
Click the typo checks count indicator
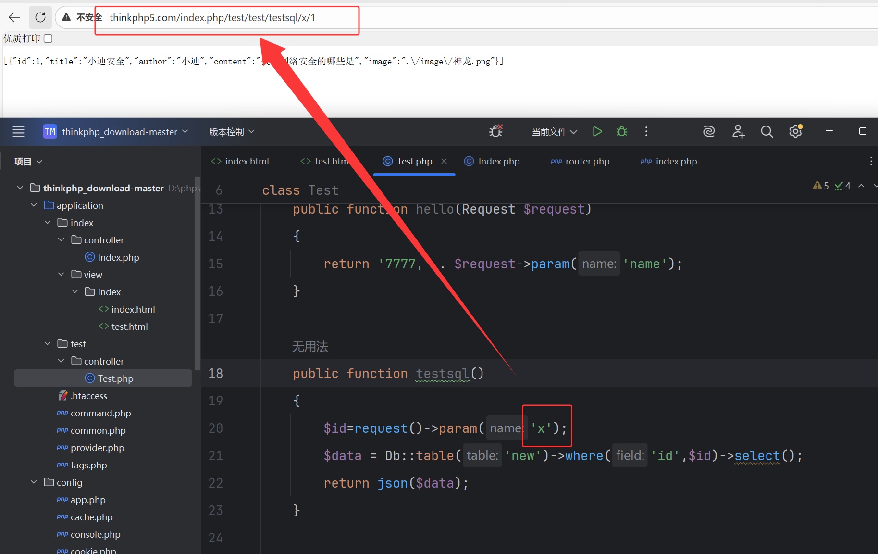click(842, 186)
